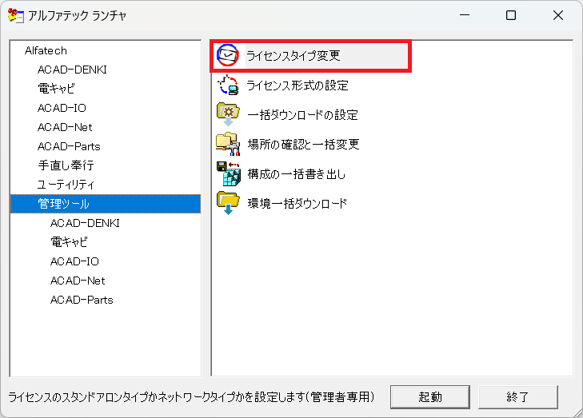Select ACAD-Parts directly under Alfatech
Image resolution: width=583 pixels, height=418 pixels.
69,146
